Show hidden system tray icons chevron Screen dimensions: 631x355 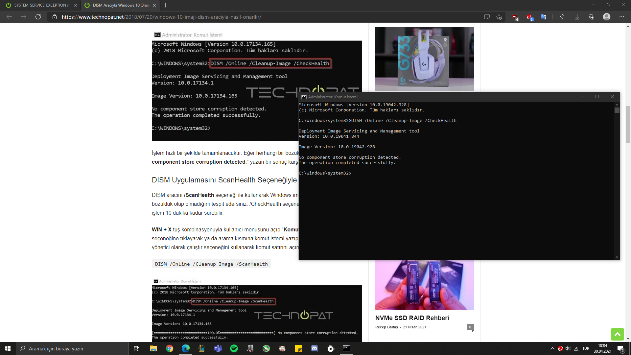(x=552, y=348)
